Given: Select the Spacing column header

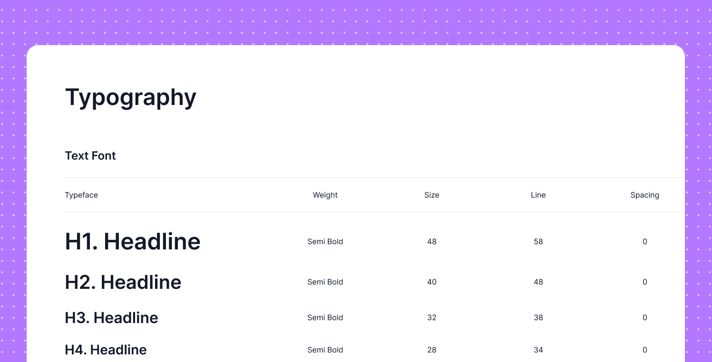Looking at the screenshot, I should (644, 195).
